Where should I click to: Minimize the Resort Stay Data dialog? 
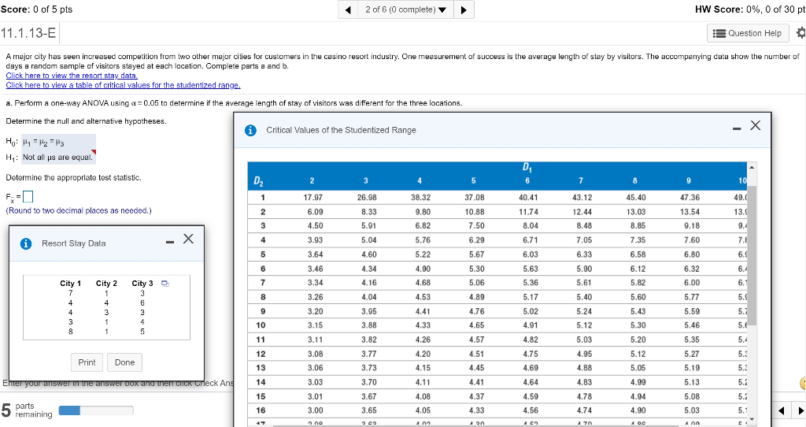point(170,242)
